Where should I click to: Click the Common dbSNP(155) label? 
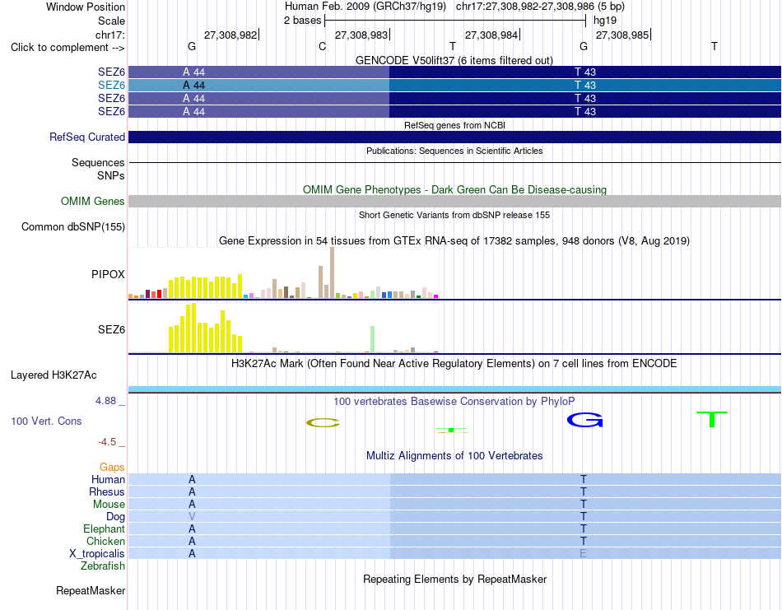pyautogui.click(x=73, y=227)
